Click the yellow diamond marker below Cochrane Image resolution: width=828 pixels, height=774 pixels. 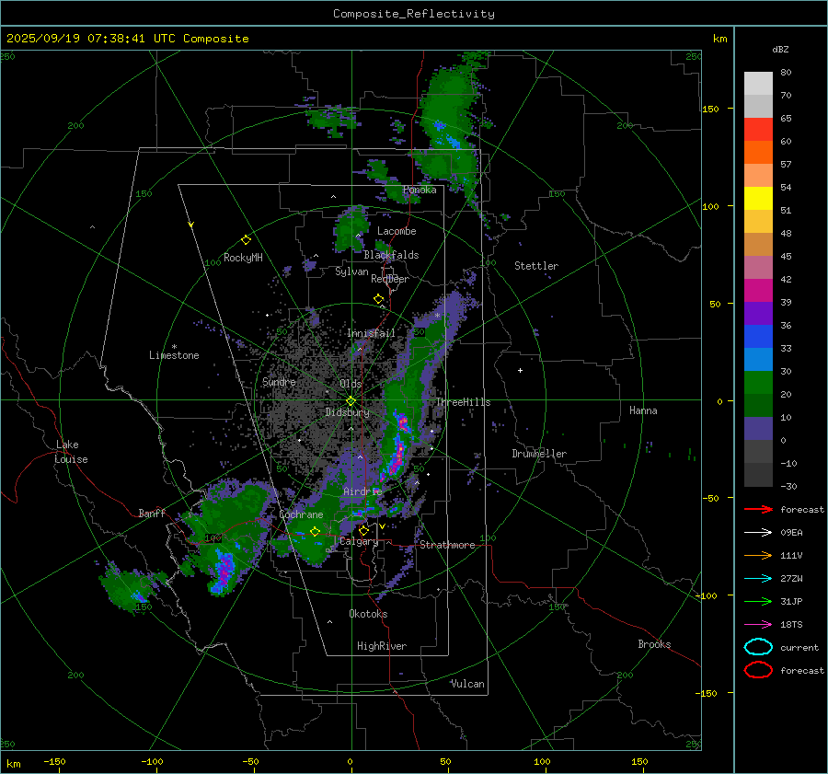pos(315,532)
